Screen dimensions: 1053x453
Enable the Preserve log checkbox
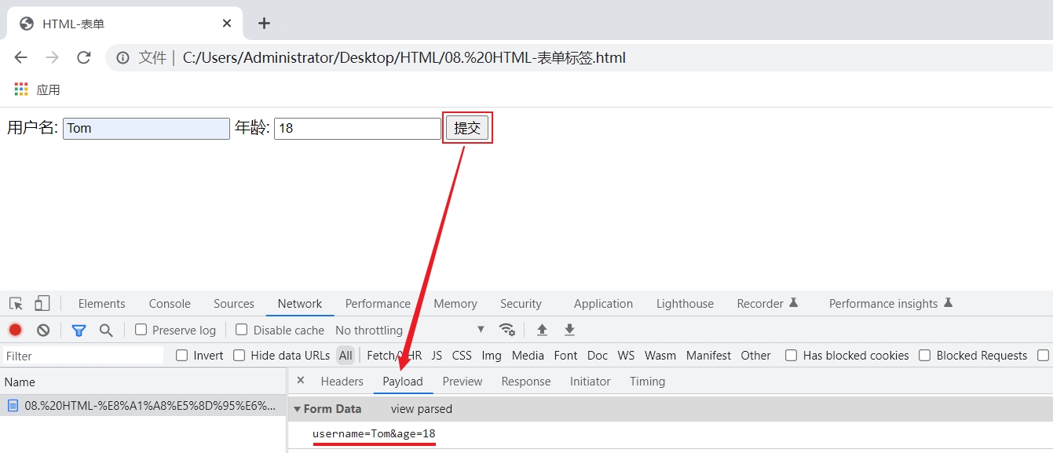pyautogui.click(x=141, y=330)
